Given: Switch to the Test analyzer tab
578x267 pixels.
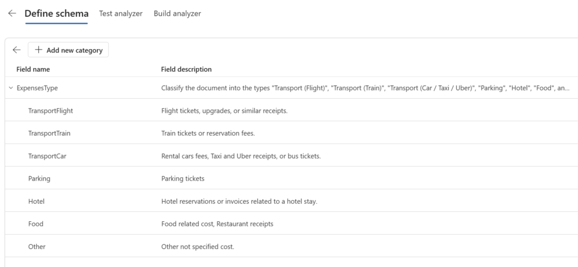Looking at the screenshot, I should click(121, 14).
